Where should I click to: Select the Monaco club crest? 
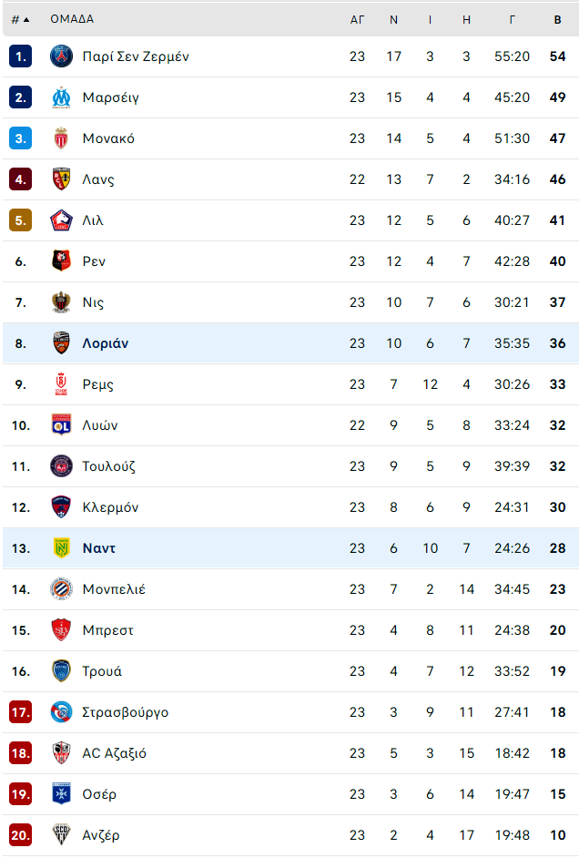61,138
